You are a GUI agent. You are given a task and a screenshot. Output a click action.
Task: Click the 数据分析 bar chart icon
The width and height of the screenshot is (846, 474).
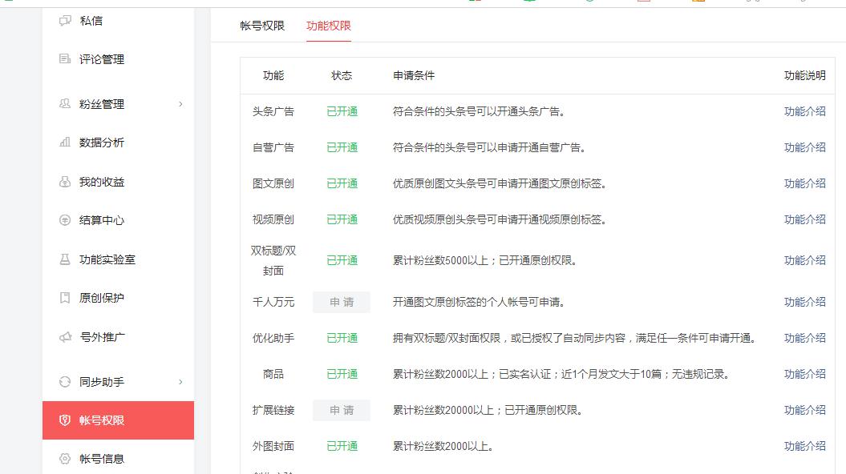[65, 143]
